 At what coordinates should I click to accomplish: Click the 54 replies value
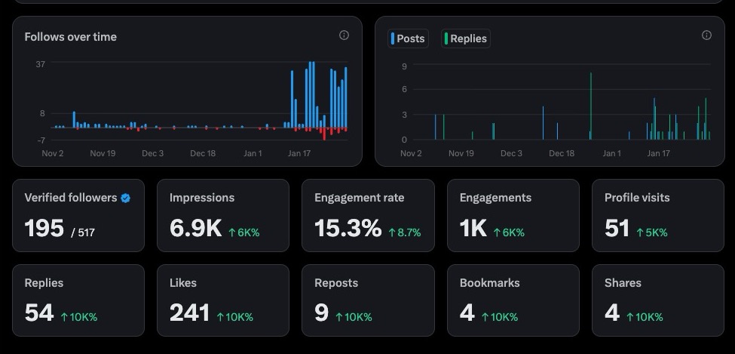[39, 312]
